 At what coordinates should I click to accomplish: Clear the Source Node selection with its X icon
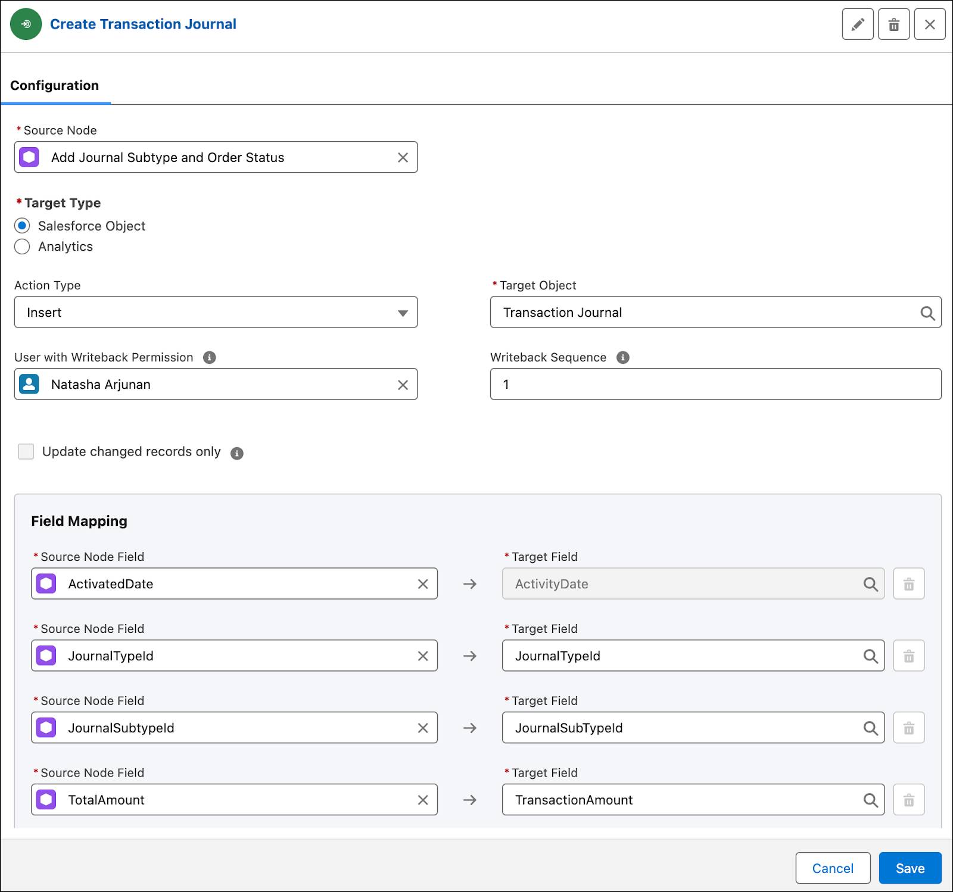403,157
